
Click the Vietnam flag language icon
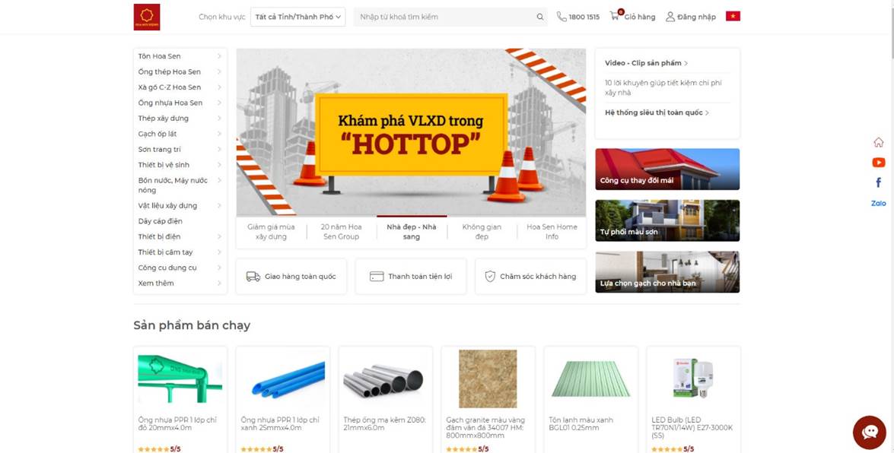733,16
